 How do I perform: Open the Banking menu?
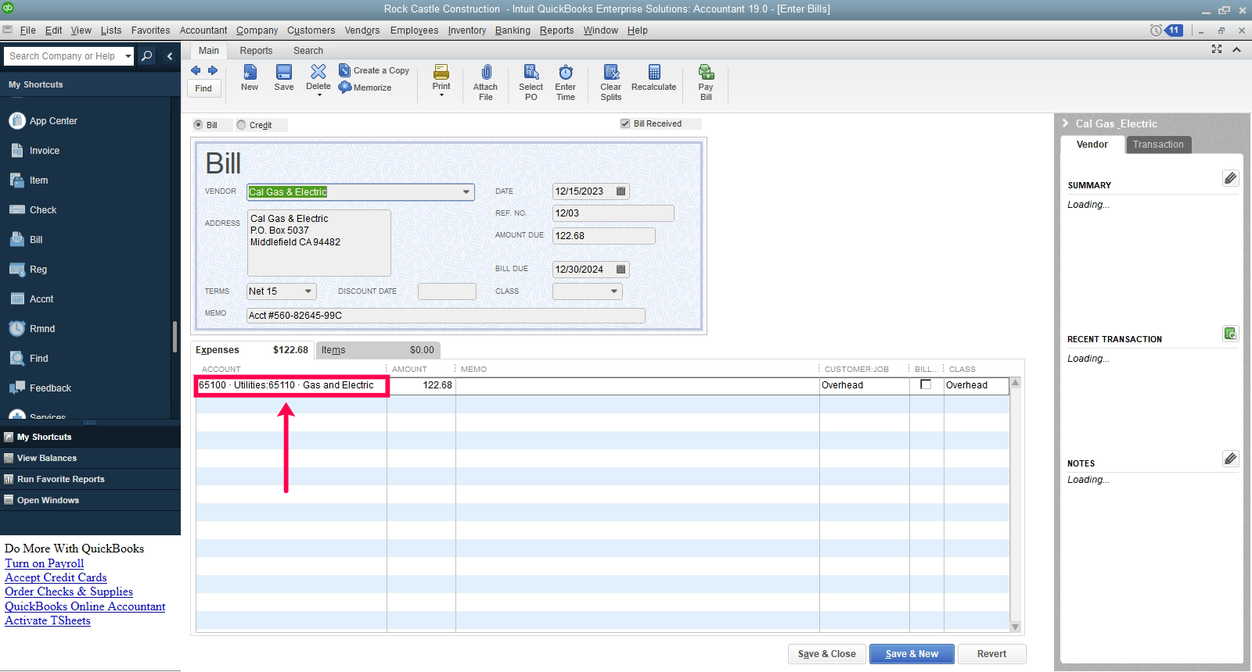pos(513,30)
